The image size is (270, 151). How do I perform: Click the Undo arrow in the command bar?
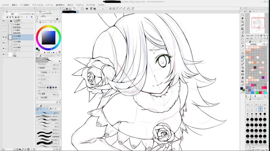74,9
